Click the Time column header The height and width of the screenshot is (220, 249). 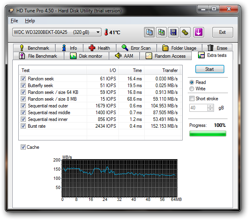pyautogui.click(x=131, y=70)
